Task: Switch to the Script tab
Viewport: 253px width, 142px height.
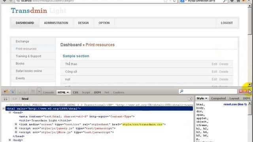Action: [x=86, y=92]
